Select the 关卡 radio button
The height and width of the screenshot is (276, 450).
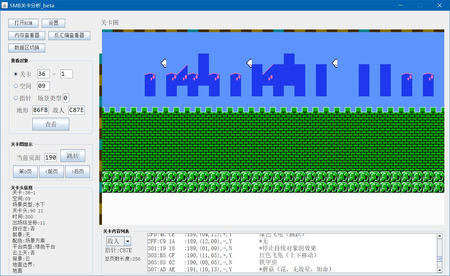(16, 74)
